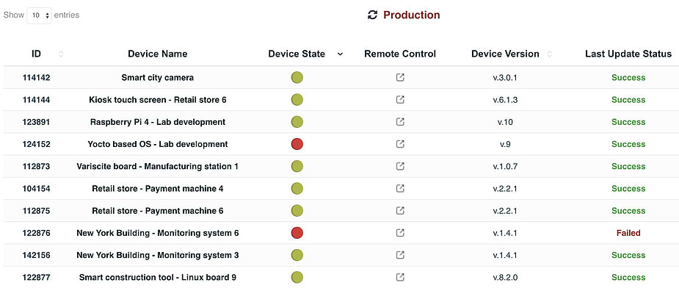This screenshot has height=288, width=679.
Task: Open Yocto based OS - Lab development
Action: (158, 144)
